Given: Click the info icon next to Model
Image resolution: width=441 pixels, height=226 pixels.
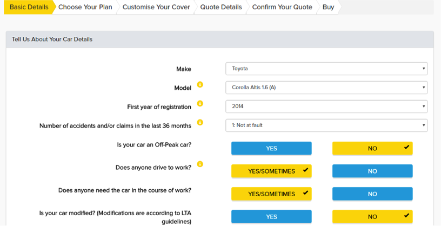Looking at the screenshot, I should [x=200, y=85].
